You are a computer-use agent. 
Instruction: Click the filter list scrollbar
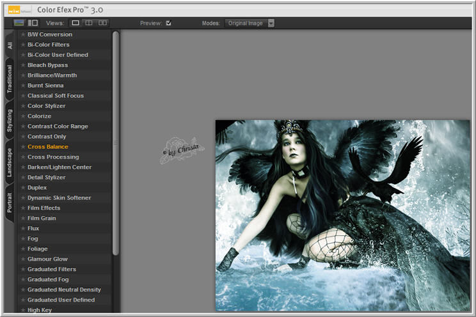tap(116, 141)
